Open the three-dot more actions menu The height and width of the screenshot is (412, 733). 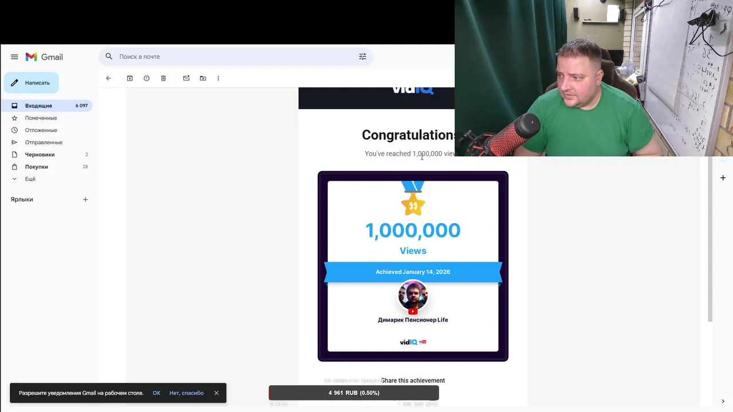pyautogui.click(x=218, y=78)
